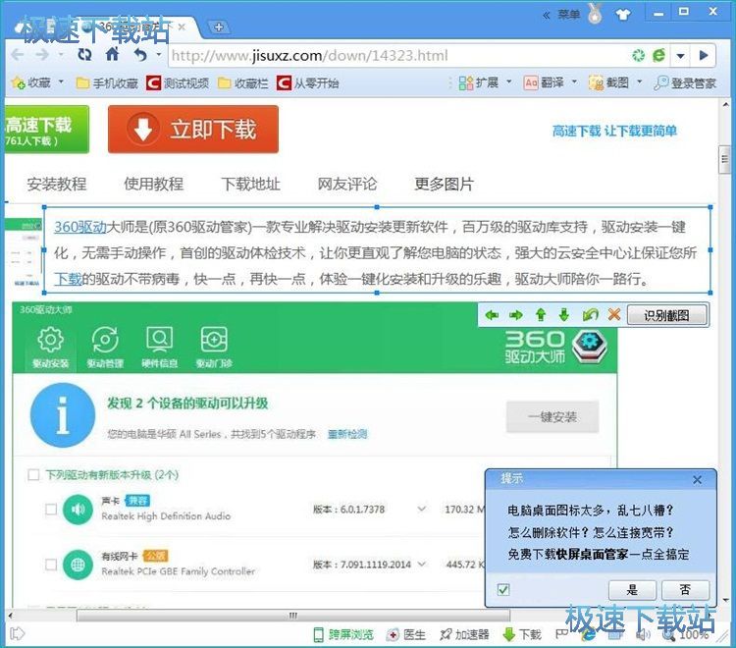Image resolution: width=736 pixels, height=648 pixels.
Task: Expand the 翻译 dropdown arrow
Action: 574,82
